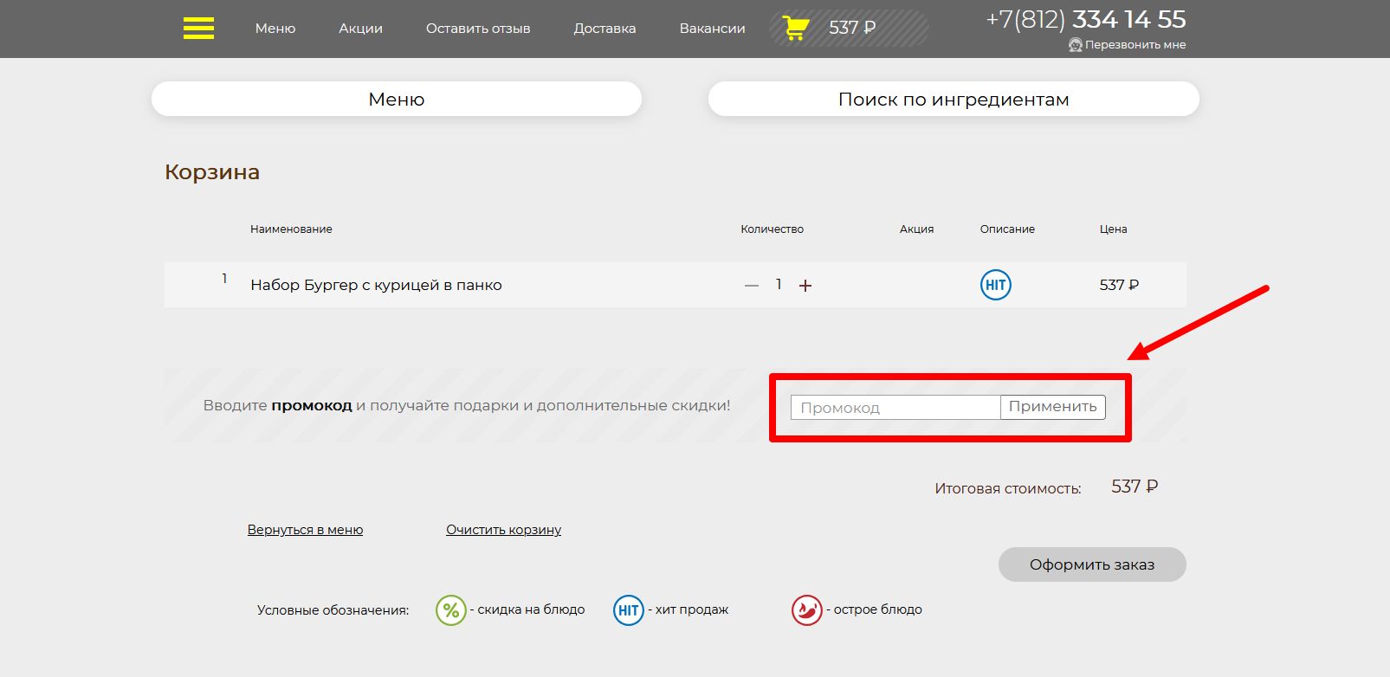Decrease burger set quantity with minus

pos(751,286)
